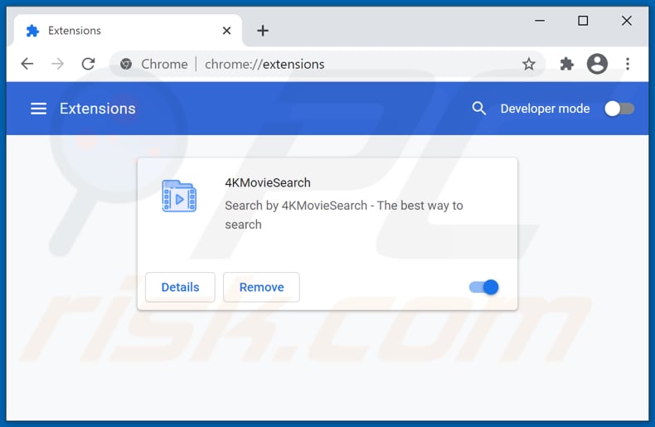
Task: Maximize the Chrome window
Action: click(583, 21)
